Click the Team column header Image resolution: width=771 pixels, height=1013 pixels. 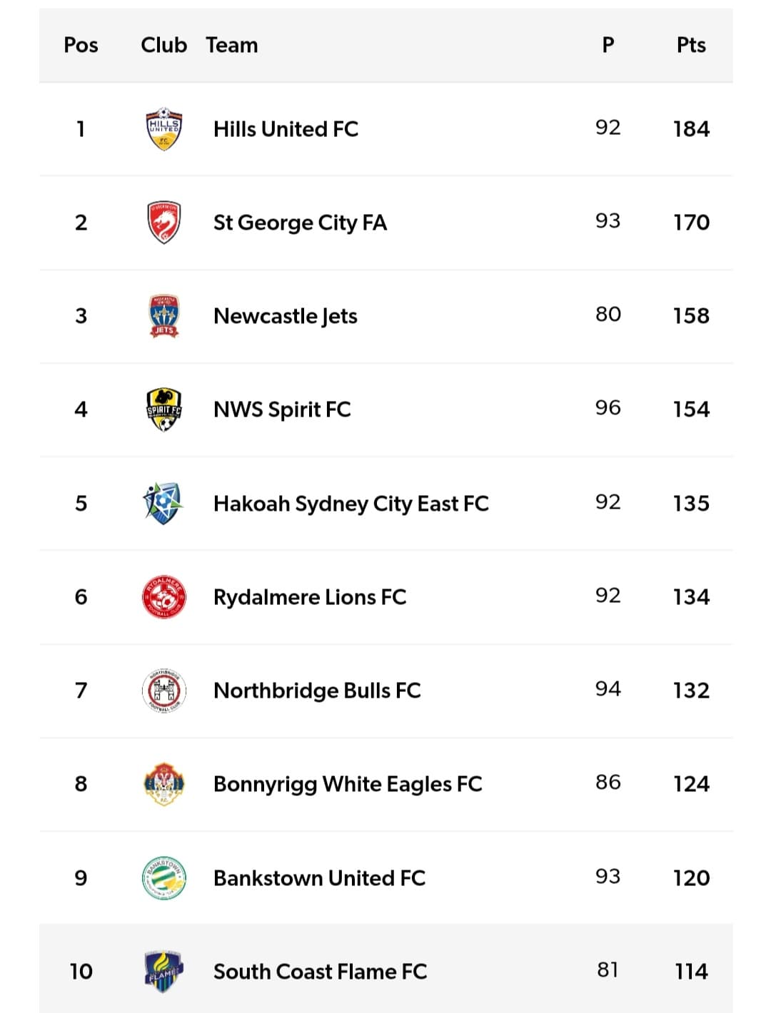[231, 45]
